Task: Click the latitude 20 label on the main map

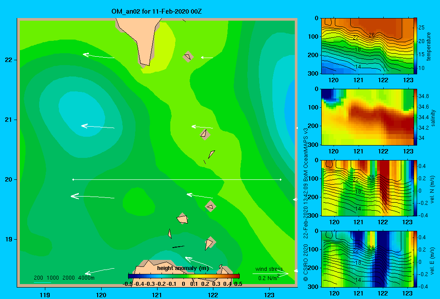Action: [x=9, y=179]
